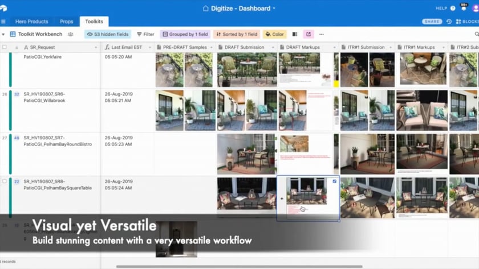Expand the views sidebar arrow
The image size is (479, 269).
pyautogui.click(x=3, y=35)
